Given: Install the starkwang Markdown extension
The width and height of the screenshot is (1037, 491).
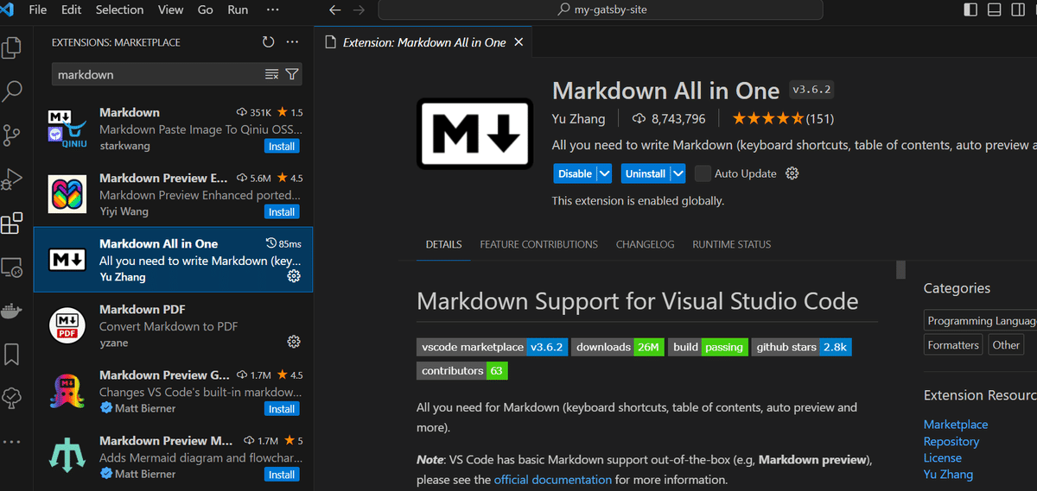Looking at the screenshot, I should coord(282,146).
